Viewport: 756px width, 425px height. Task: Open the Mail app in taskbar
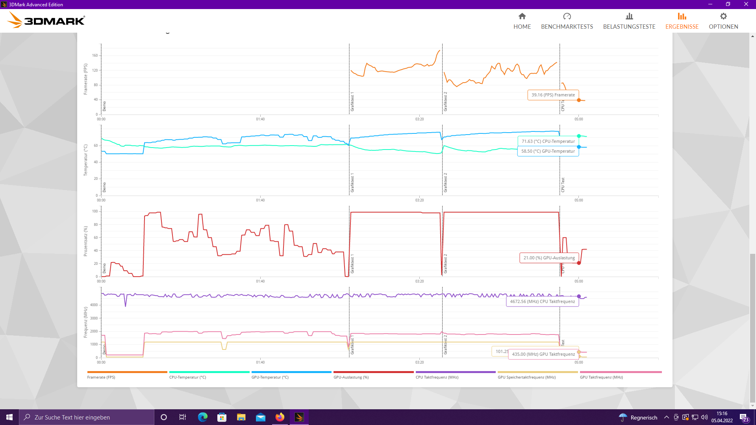coord(261,417)
